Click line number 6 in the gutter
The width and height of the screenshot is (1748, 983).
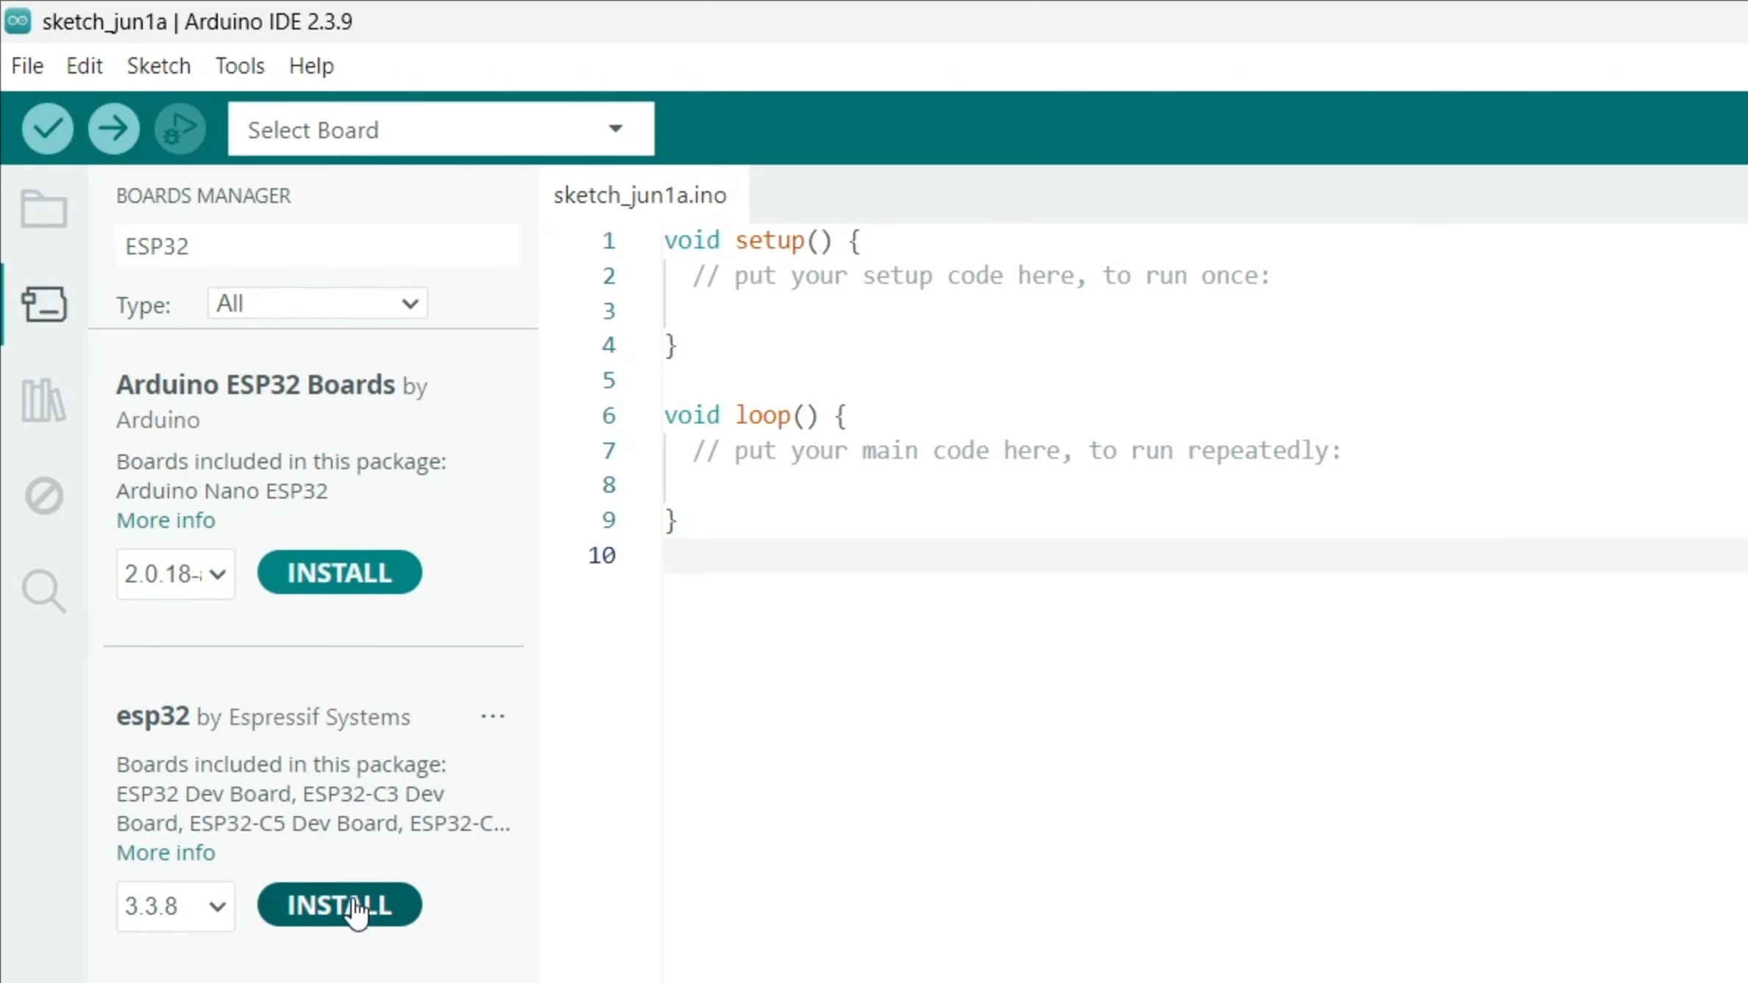coord(608,415)
